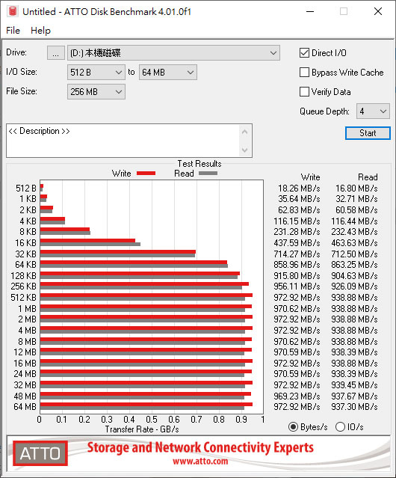Click the 32 MB read value 939.45 MB/s
Viewport: 396px width, 478px height.
[x=354, y=385]
